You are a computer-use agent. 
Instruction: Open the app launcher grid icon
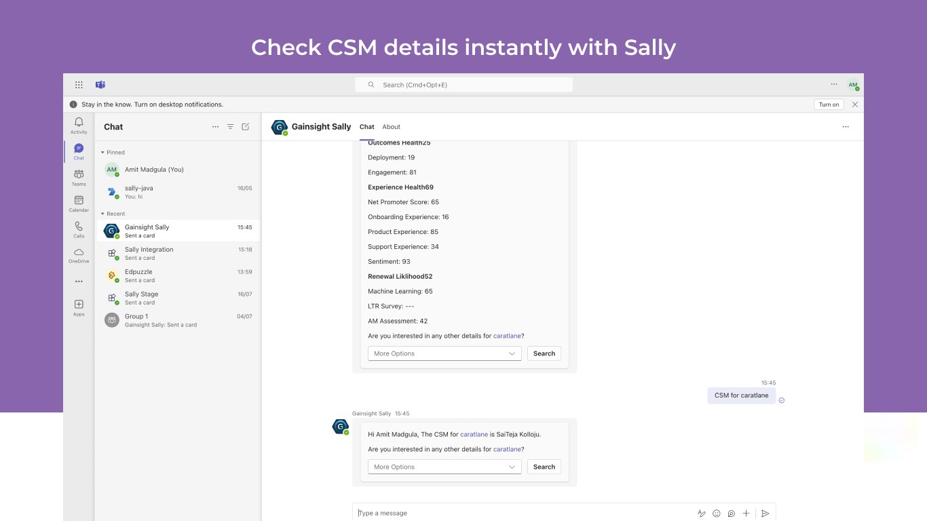(79, 85)
